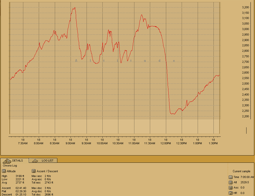Click the 7:30AM label on time axis
The width and height of the screenshot is (255, 196).
[23, 143]
